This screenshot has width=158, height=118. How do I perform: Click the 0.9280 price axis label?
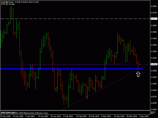(154, 52)
